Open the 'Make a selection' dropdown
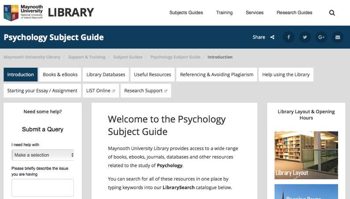 coord(43,155)
